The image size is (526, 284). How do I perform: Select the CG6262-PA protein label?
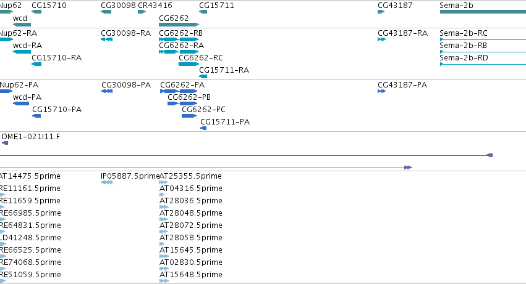coord(182,85)
